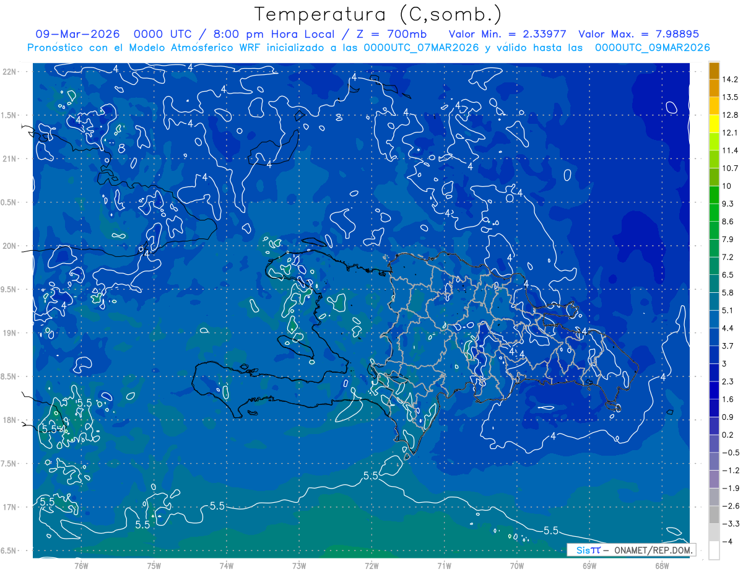Click the 4.4 color bar label

coord(728,328)
